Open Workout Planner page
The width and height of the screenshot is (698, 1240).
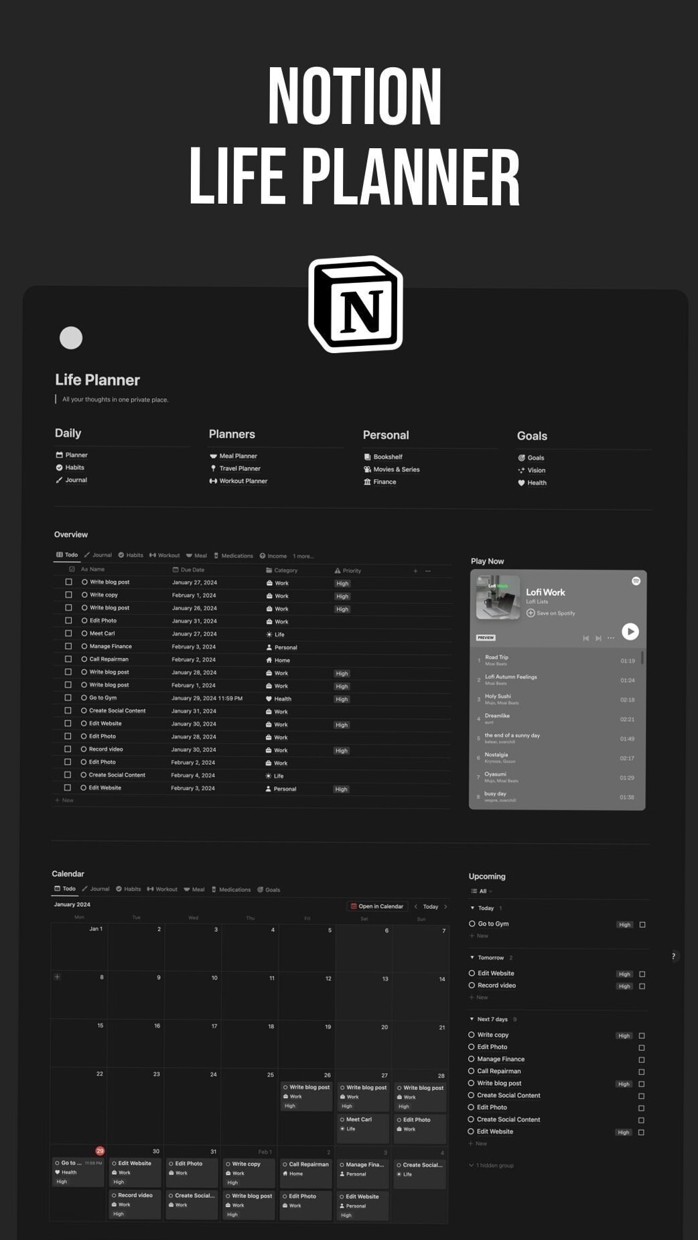pyautogui.click(x=238, y=481)
